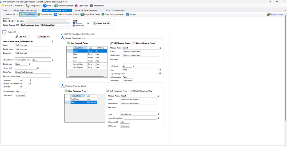Click the Open Maker icon

[x=76, y=6]
